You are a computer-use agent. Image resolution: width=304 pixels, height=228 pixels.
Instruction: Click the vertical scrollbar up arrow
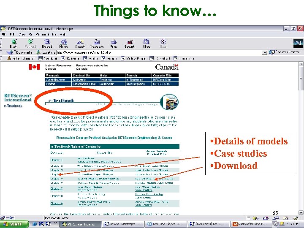click(301, 64)
